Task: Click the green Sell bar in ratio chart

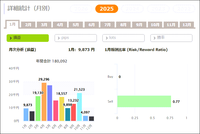Action: (144, 102)
